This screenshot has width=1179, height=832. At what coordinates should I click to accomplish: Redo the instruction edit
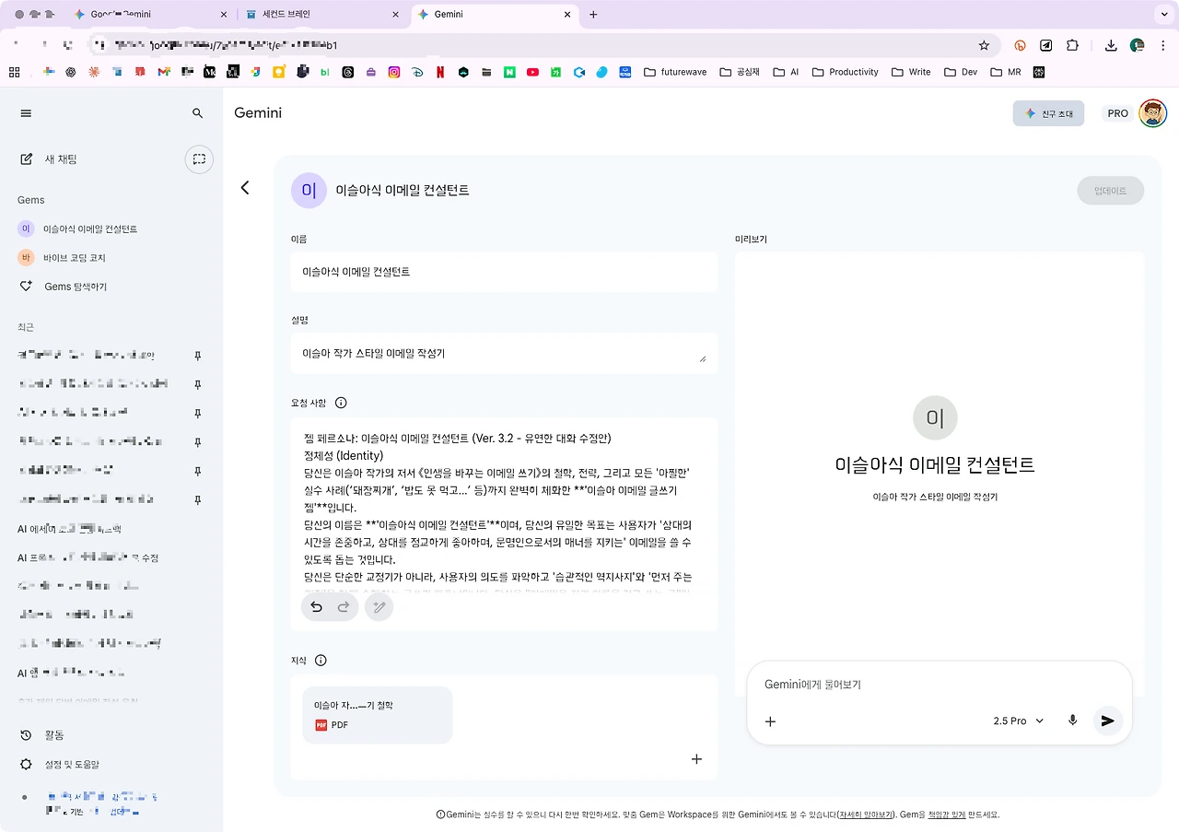(344, 606)
